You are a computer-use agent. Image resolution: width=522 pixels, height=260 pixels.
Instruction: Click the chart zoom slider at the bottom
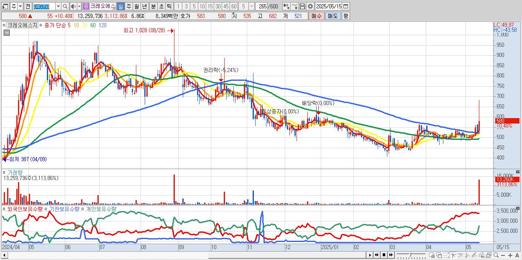411,255
